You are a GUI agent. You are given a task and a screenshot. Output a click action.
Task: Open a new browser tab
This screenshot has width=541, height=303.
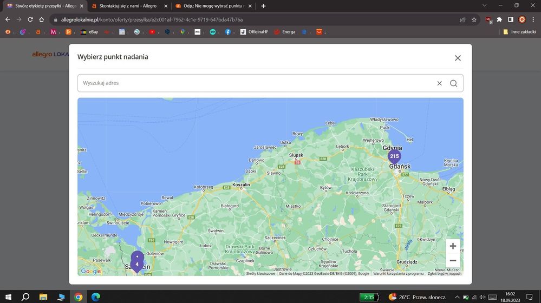pos(263,6)
